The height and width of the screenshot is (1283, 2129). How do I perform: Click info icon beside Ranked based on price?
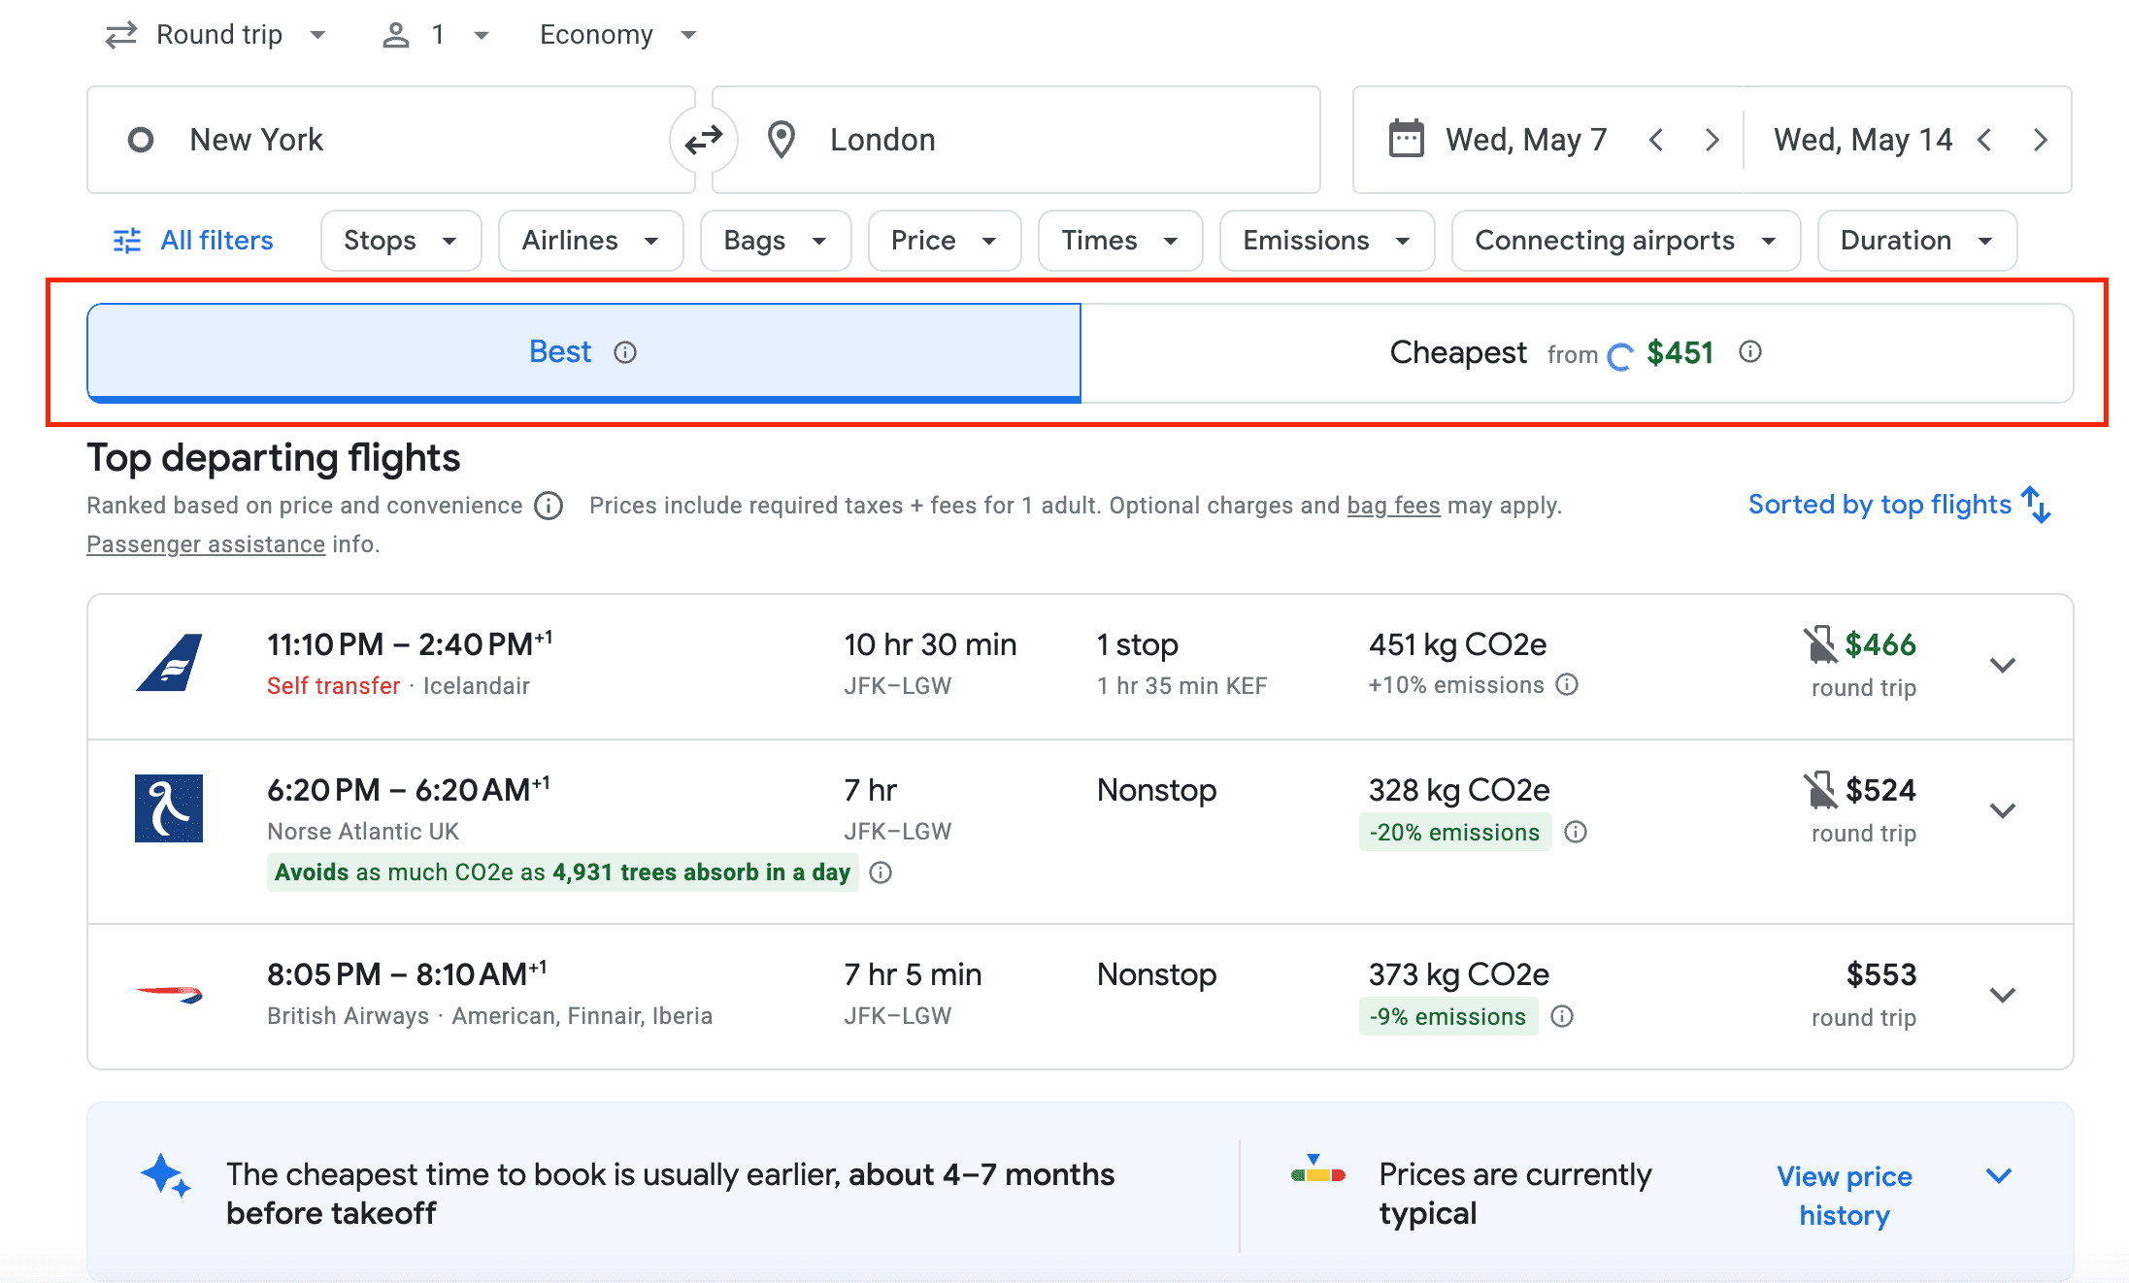click(x=549, y=506)
